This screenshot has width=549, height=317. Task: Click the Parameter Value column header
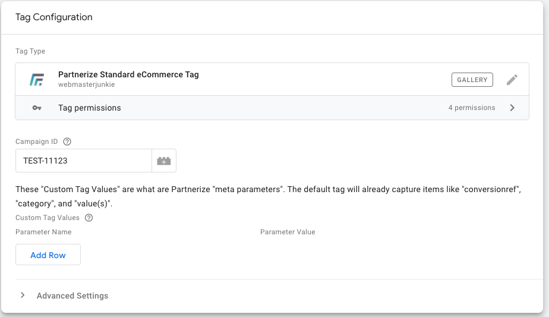(x=288, y=232)
